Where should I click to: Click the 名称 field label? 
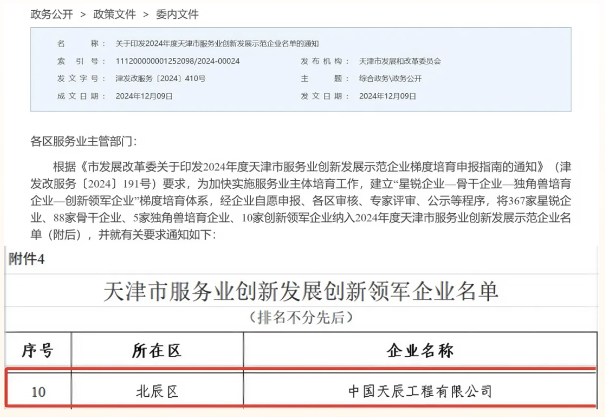81,44
